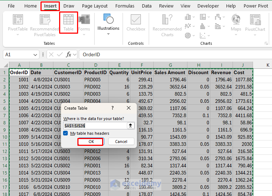The image size is (272, 196).
Task: Close the Create Table dialog
Action: 129,108
